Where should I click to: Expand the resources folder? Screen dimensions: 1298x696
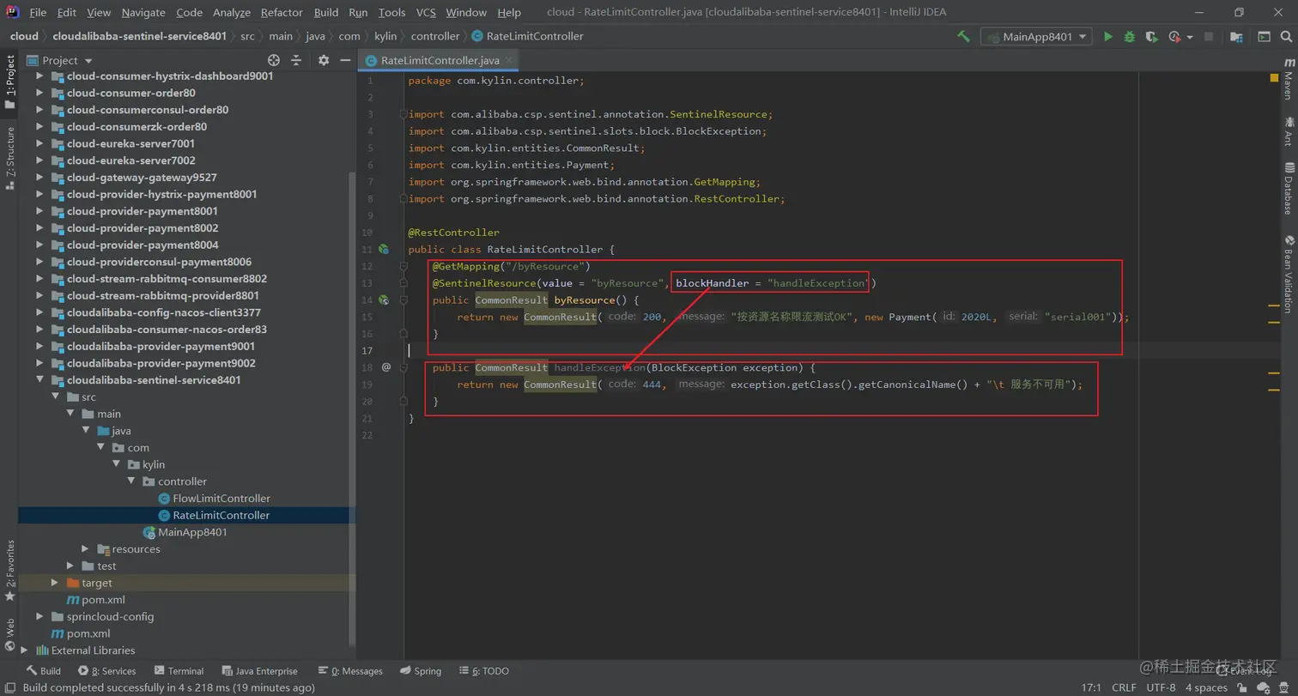click(85, 549)
